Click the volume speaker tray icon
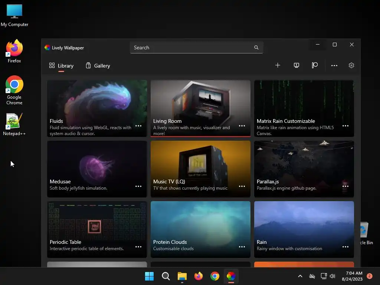The height and width of the screenshot is (285, 380). pyautogui.click(x=332, y=276)
